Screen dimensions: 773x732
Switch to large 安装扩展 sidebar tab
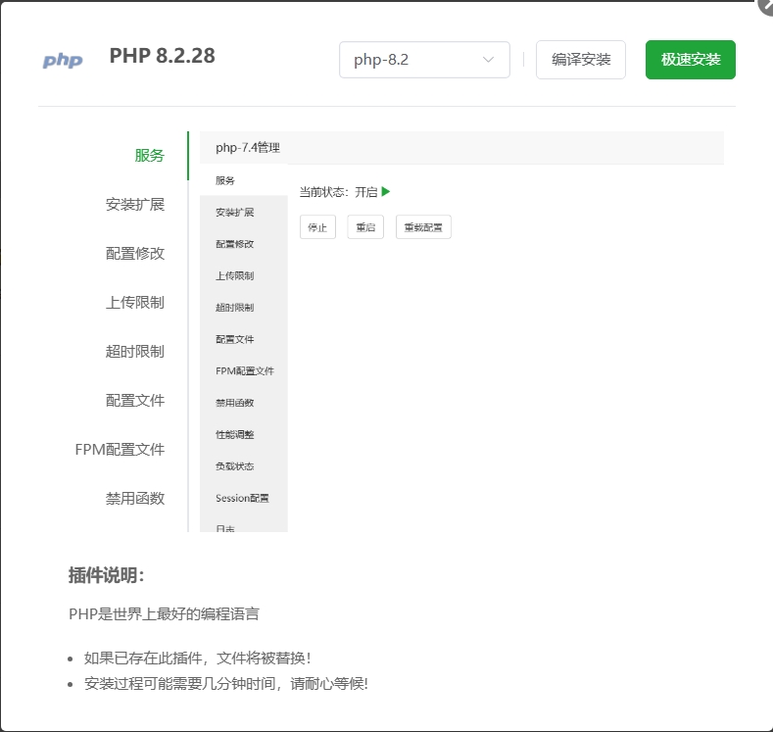(x=135, y=205)
